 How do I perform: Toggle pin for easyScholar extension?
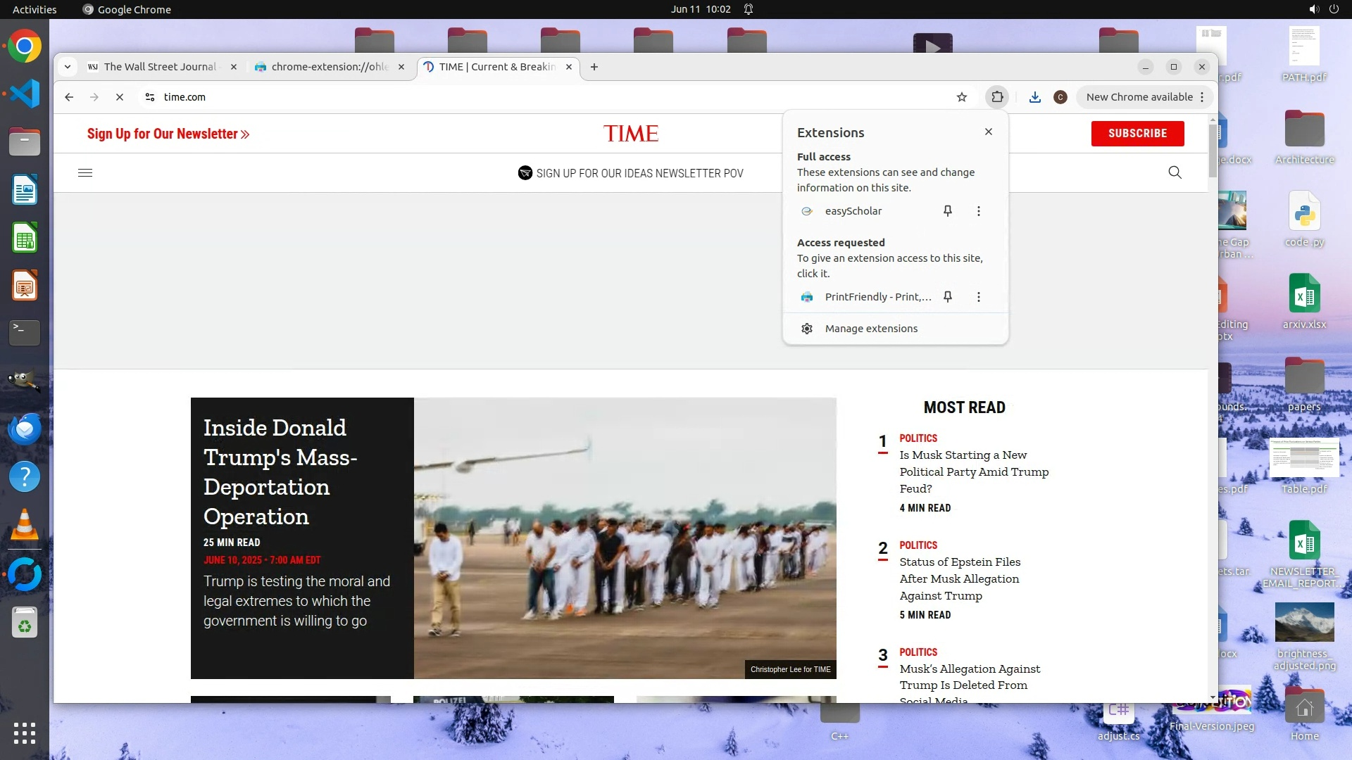(x=948, y=211)
